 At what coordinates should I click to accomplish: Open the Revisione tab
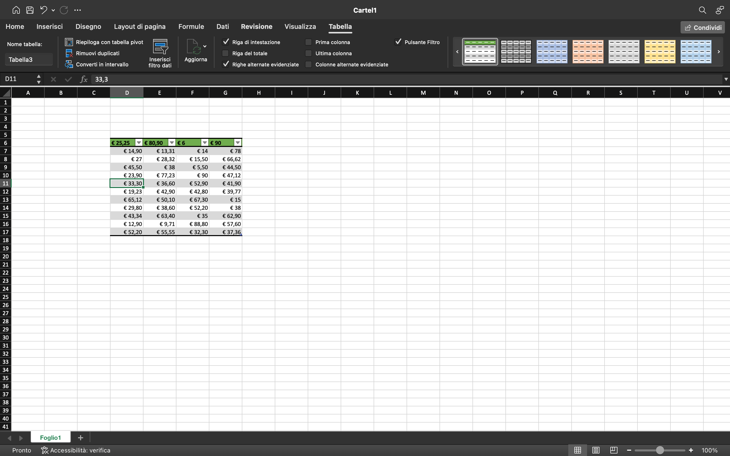coord(256,27)
